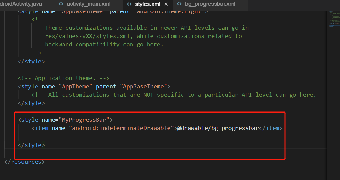Image resolution: width=340 pixels, height=180 pixels.
Task: Click the XML file icon on bg_progressbar.xml tab
Action: (179, 4)
